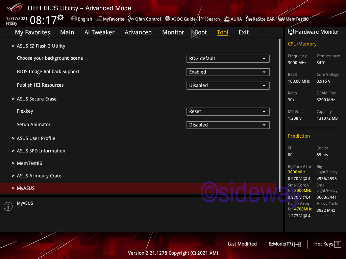Screen dimensions: 346x259
Task: Click the EzMode exit arrow icon
Action: tap(298, 244)
